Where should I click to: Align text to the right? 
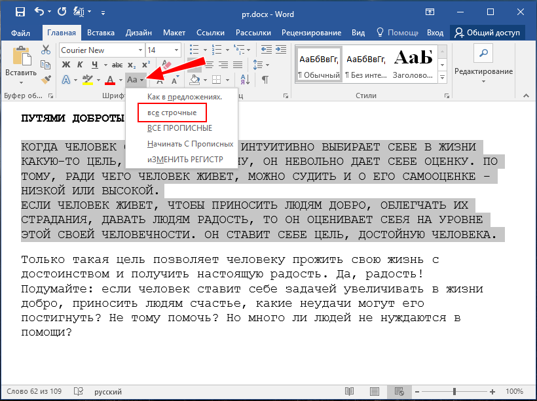(223, 65)
